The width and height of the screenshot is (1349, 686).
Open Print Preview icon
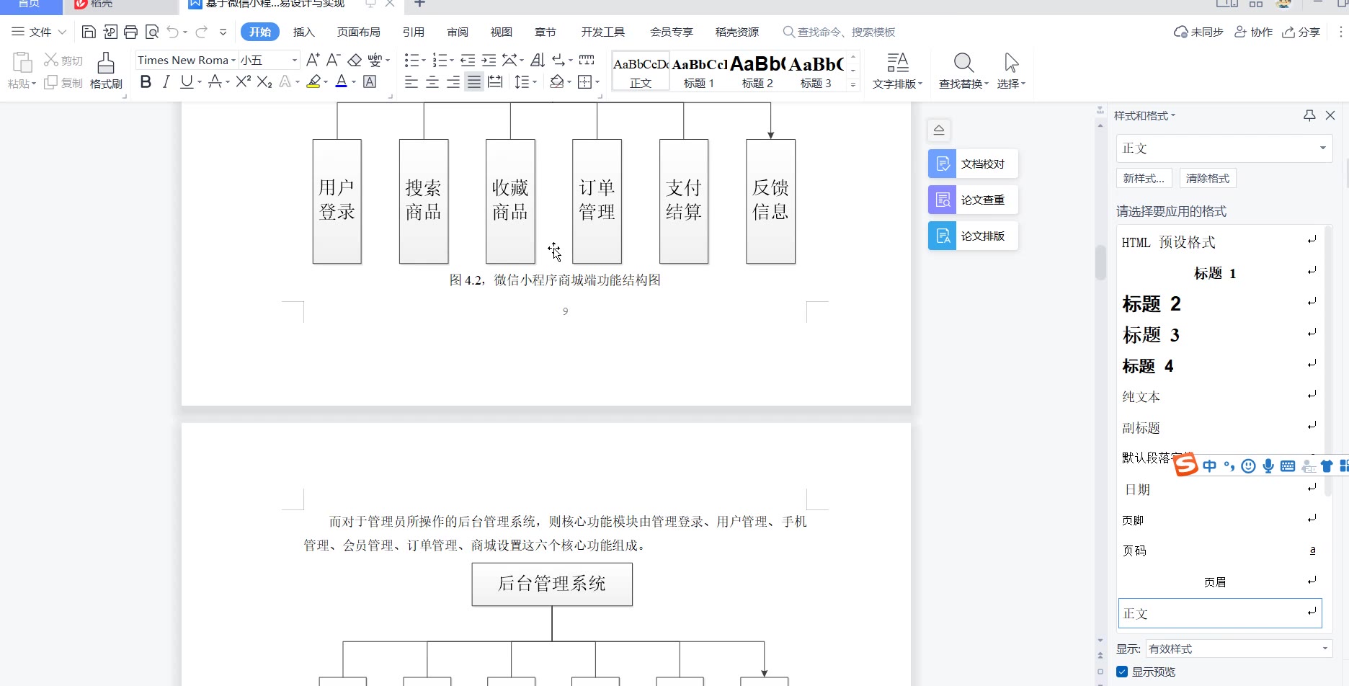(x=152, y=32)
